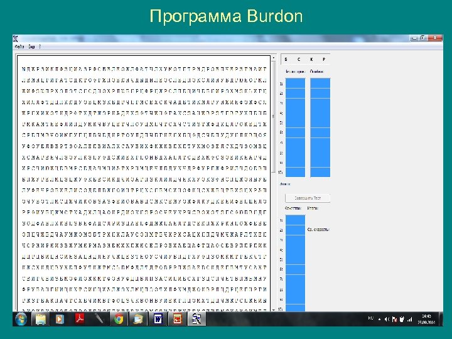The width and height of the screenshot is (452, 339).
Task: Launch Google Chrome from the taskbar
Action: [119, 319]
